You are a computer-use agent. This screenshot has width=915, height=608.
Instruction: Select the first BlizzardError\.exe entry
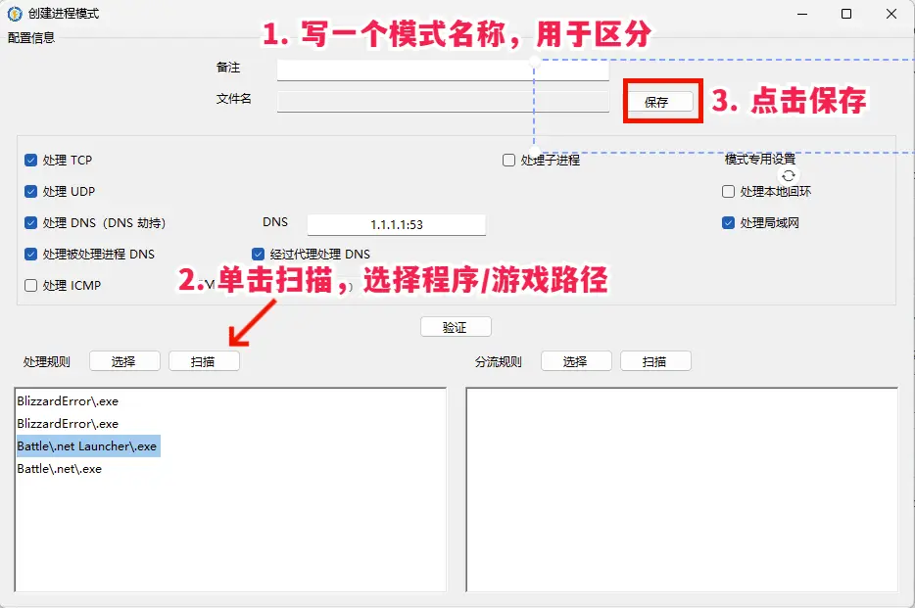tap(68, 401)
